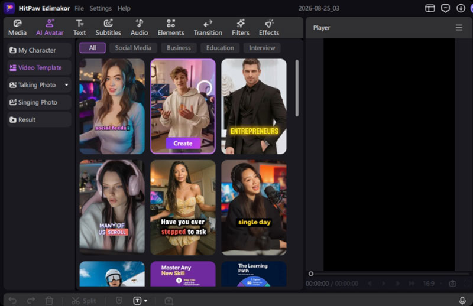Click the layout switcher icon in title bar
Screen dimensions: 473x306
click(x=430, y=8)
